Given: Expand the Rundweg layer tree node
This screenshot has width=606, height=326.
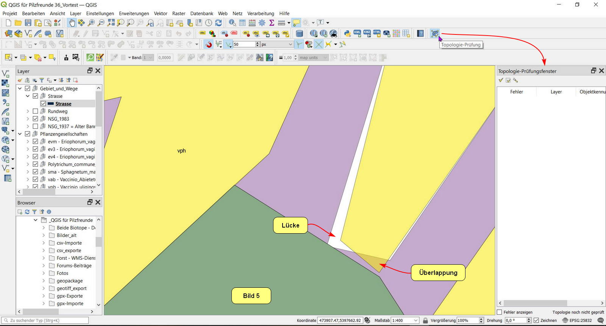Looking at the screenshot, I should click(28, 111).
